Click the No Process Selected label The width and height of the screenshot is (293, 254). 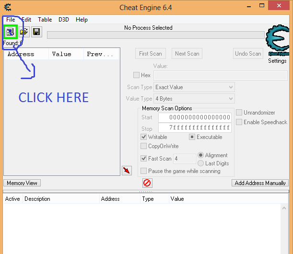(148, 28)
